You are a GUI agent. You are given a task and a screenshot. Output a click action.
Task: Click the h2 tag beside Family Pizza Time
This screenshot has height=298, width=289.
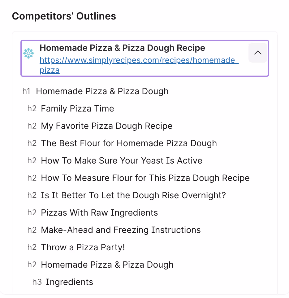[x=32, y=109]
